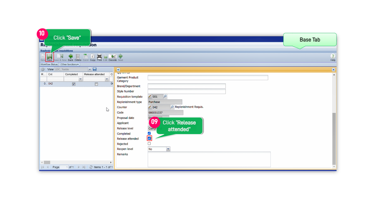Click magnifier icon next to Requisition template
Image resolution: width=368 pixels, height=202 pixels.
(165, 97)
